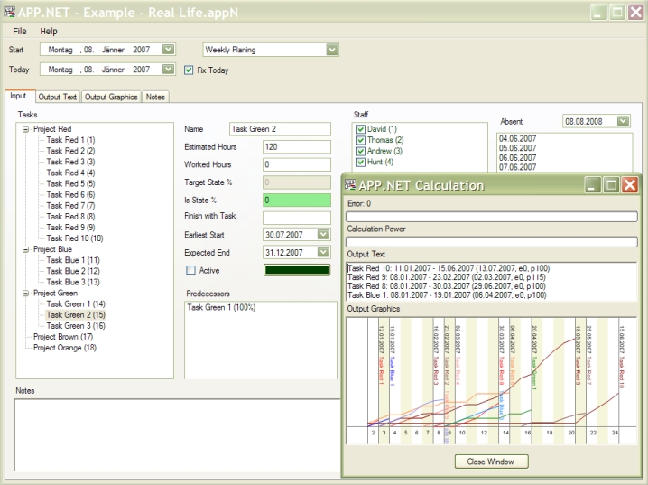Switch to the Output Graphics tab
The width and height of the screenshot is (648, 485).
click(x=111, y=97)
